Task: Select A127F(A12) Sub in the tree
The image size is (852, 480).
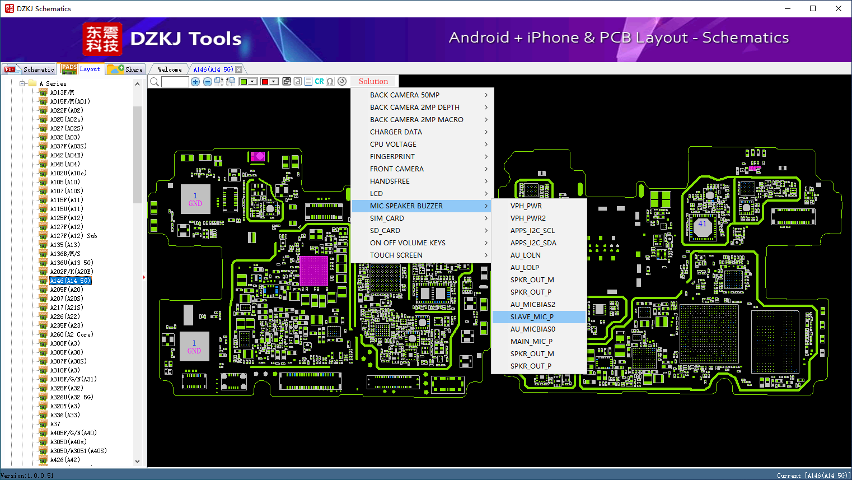Action: 73,236
